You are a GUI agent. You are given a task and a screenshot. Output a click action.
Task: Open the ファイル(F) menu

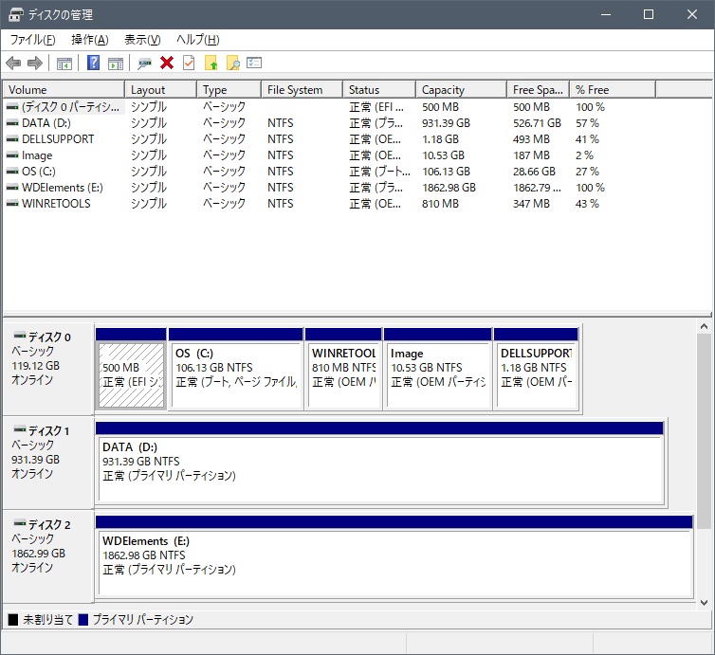point(33,40)
